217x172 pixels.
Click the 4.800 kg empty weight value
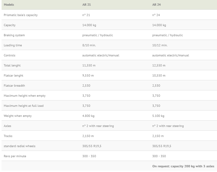click(88, 116)
